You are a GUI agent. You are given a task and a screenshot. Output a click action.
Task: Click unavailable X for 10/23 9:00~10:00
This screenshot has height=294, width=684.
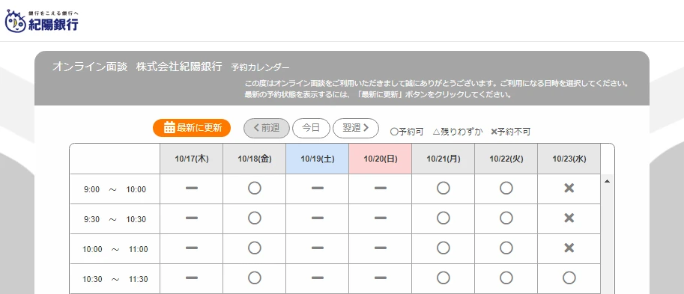click(569, 189)
